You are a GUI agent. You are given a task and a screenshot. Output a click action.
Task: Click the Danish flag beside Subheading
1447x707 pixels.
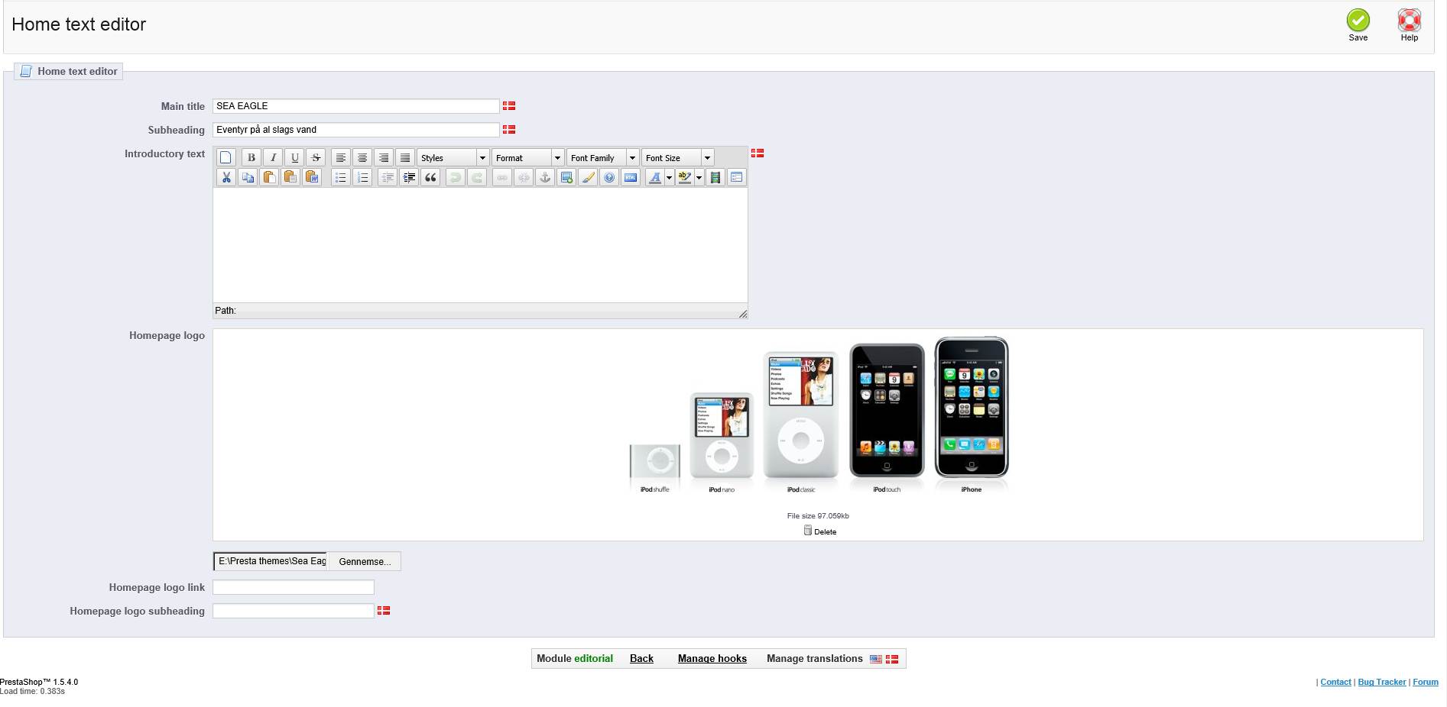[509, 130]
